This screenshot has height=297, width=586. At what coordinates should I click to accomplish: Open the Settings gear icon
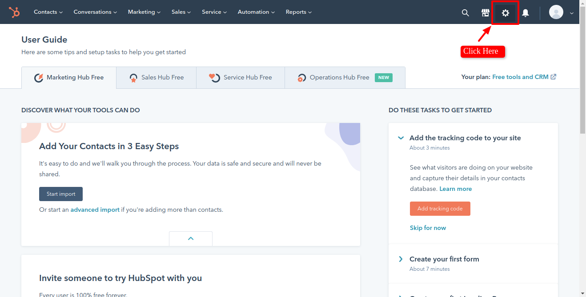[x=506, y=13]
